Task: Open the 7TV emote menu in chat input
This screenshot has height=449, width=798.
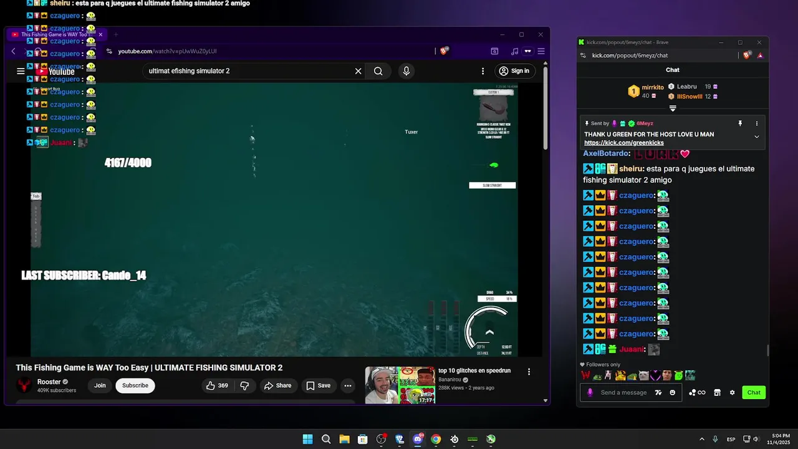Action: pos(658,393)
